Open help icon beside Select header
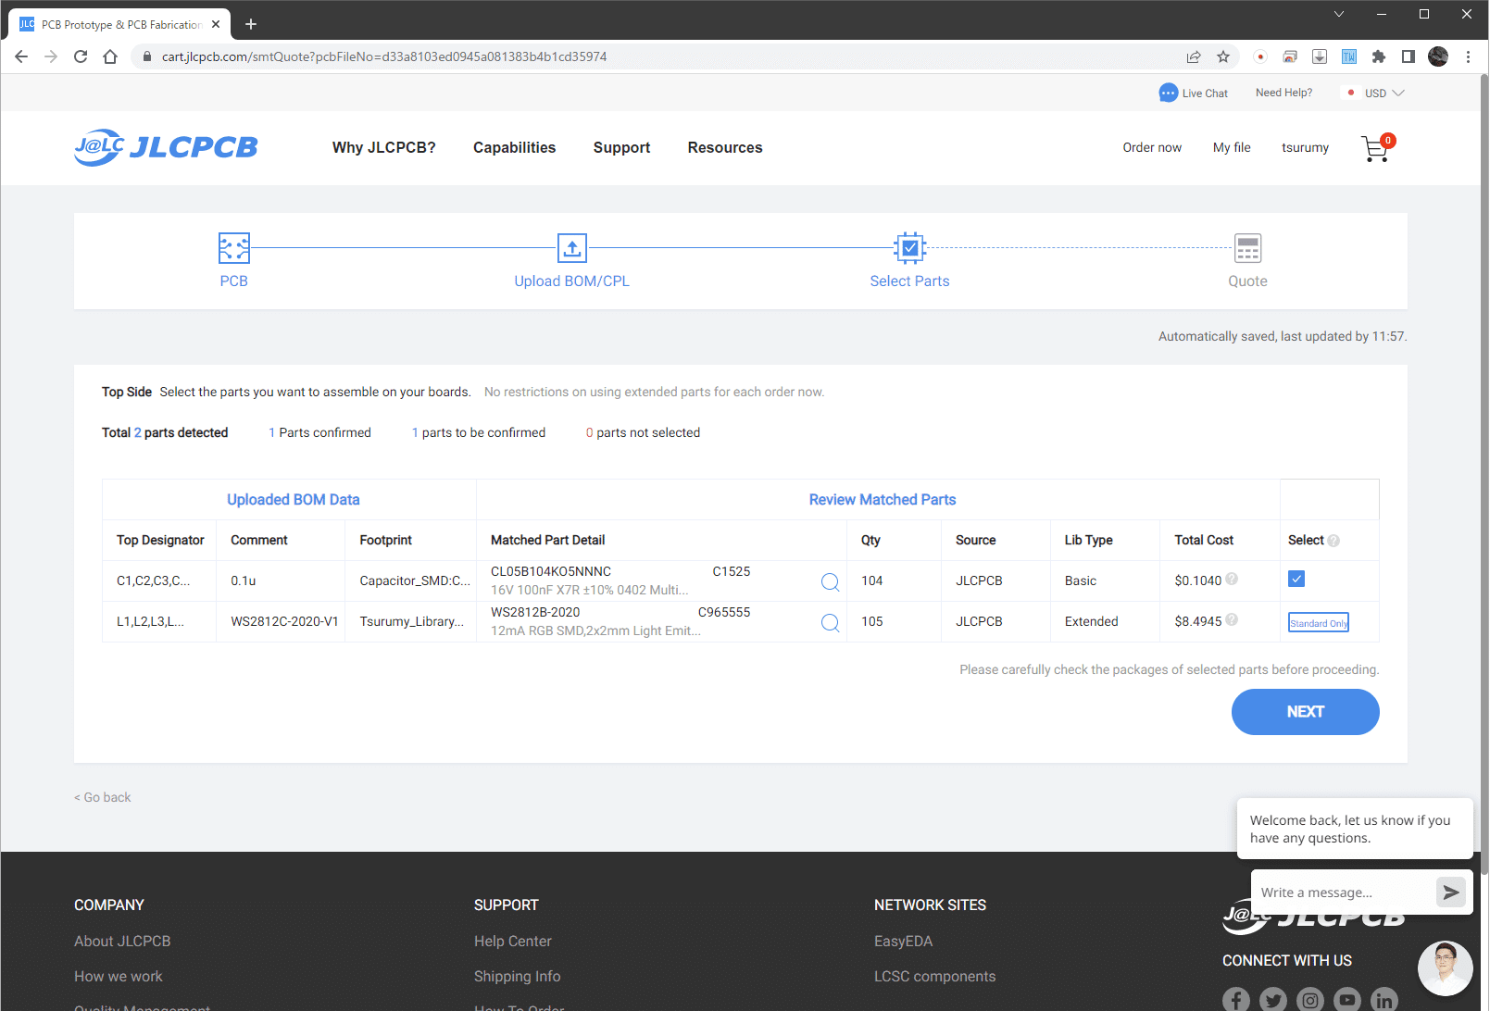 tap(1333, 541)
